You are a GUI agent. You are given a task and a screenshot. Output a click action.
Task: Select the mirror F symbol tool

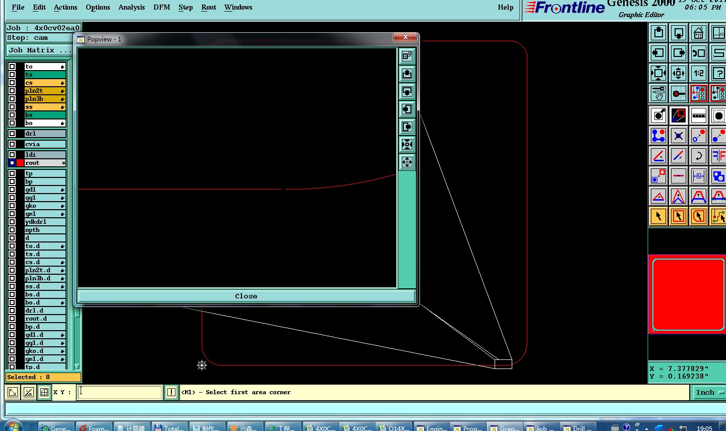click(x=718, y=156)
